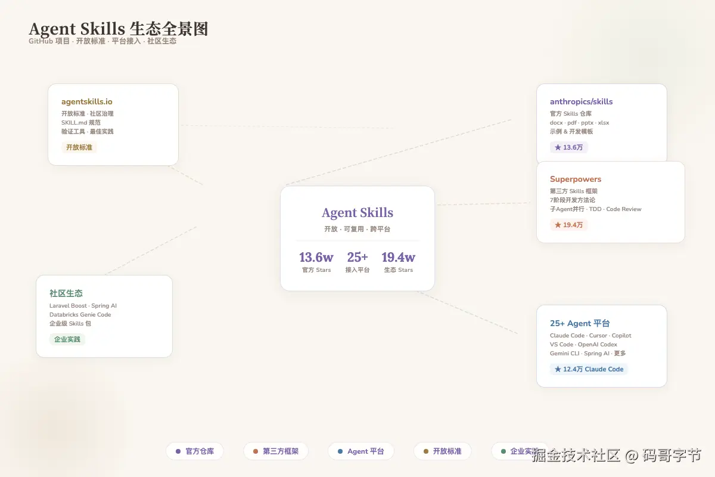Click the 验证工具 · 最佳实践 line
Screen dimensions: 715x477
(88, 132)
